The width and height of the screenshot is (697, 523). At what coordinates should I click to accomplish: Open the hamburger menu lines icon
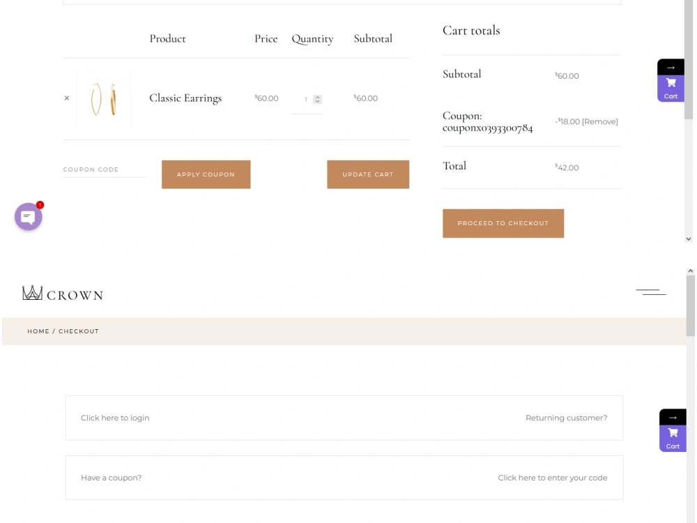click(651, 292)
